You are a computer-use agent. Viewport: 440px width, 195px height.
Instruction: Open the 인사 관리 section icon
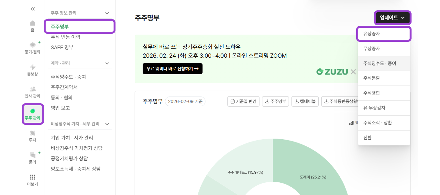[x=32, y=91]
